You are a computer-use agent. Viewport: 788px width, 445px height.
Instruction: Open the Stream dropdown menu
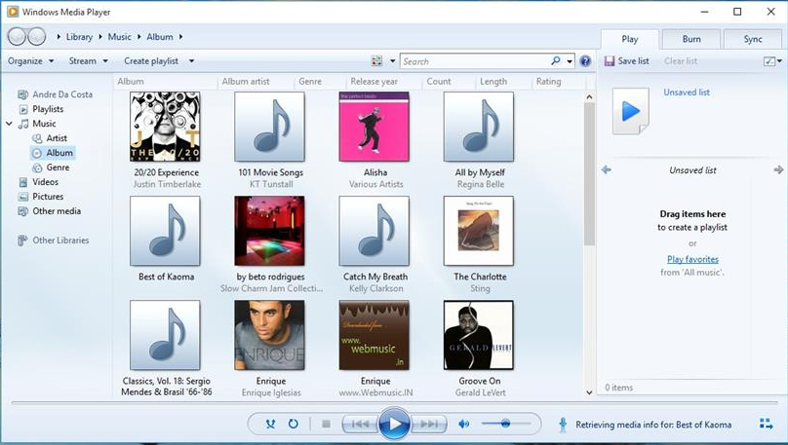[89, 60]
